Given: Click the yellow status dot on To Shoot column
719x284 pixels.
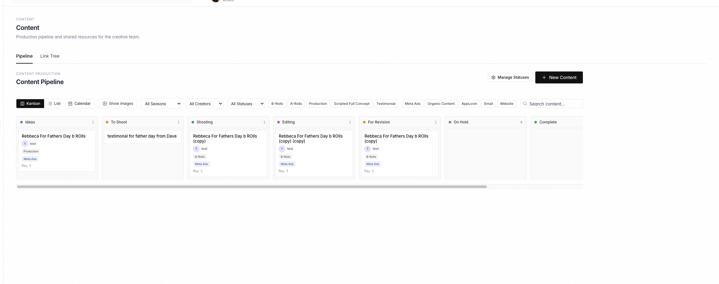Looking at the screenshot, I should click(x=107, y=122).
